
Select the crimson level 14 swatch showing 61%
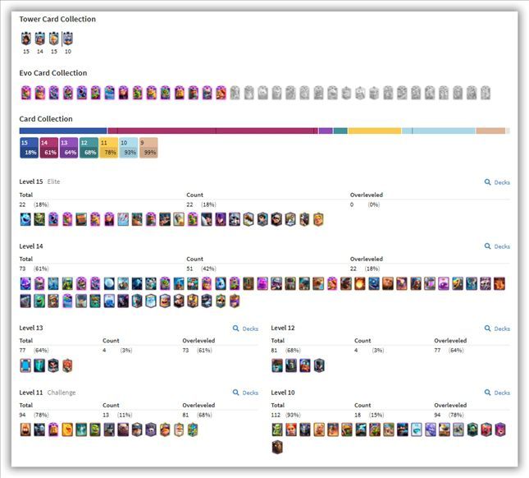[x=49, y=148]
